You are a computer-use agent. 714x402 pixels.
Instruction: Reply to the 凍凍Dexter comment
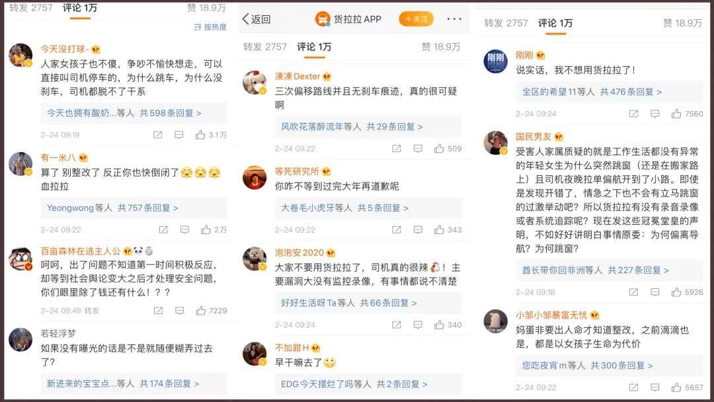click(x=418, y=148)
